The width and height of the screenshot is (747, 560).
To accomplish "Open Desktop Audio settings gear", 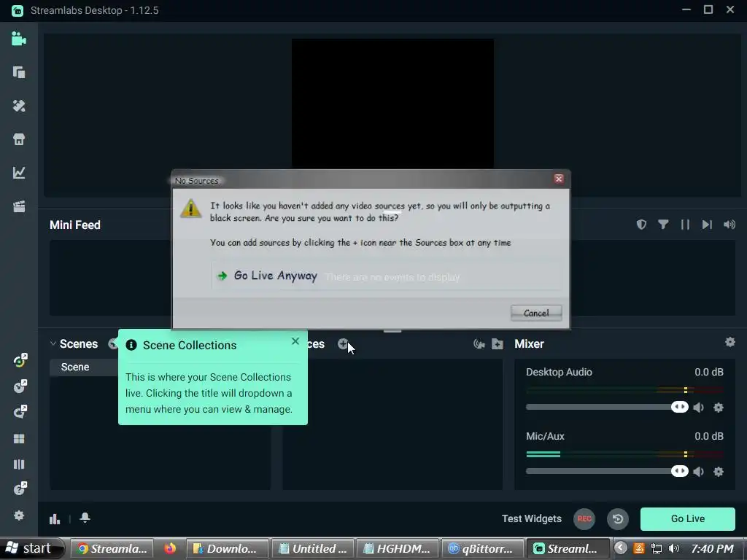I will pyautogui.click(x=719, y=407).
